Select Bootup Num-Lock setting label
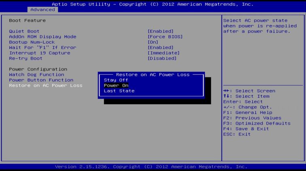Viewport: 306px width, 171px height. [x=32, y=42]
